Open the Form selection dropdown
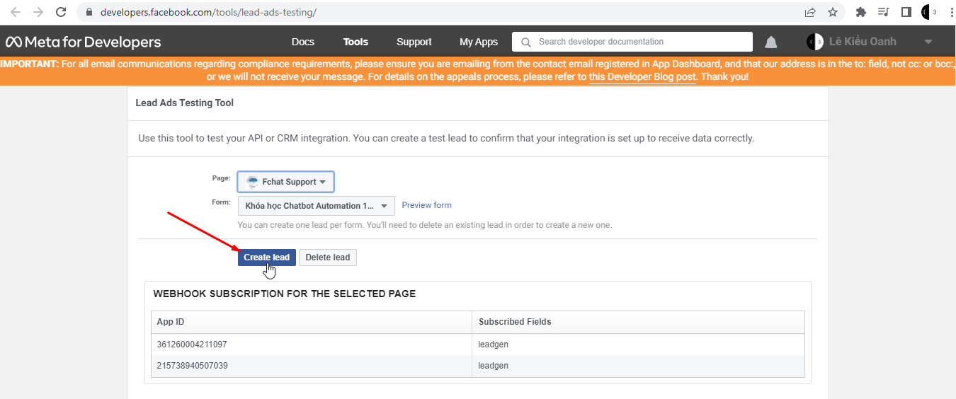The height and width of the screenshot is (399, 956). 316,206
